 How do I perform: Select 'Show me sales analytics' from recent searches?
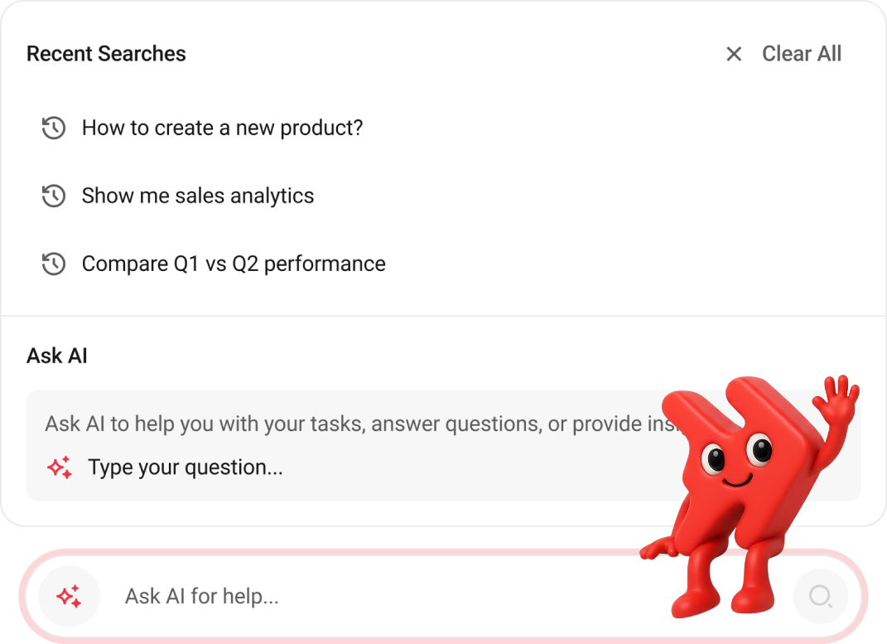point(197,196)
